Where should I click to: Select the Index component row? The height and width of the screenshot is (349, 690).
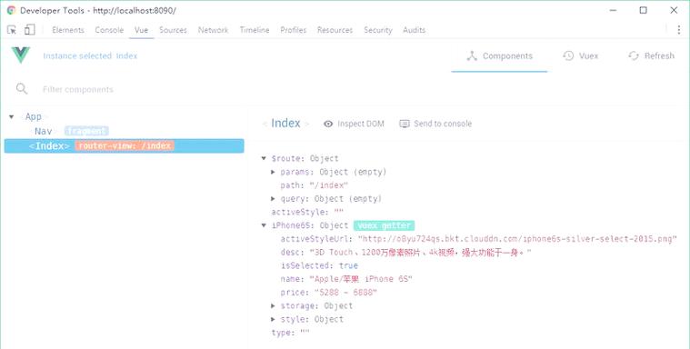pyautogui.click(x=125, y=146)
